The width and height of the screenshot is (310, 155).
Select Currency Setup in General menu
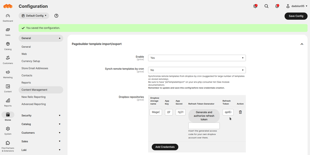(31, 61)
